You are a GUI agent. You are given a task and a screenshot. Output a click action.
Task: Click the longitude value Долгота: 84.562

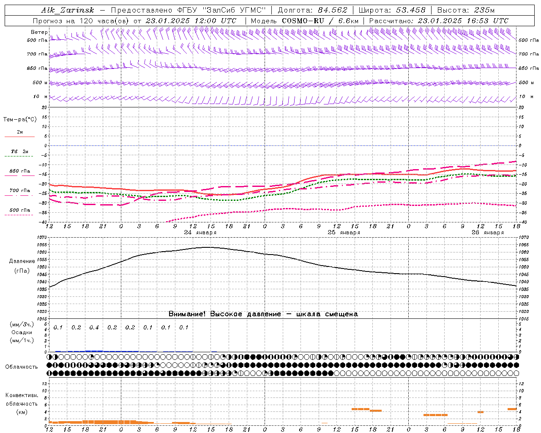[x=312, y=10]
